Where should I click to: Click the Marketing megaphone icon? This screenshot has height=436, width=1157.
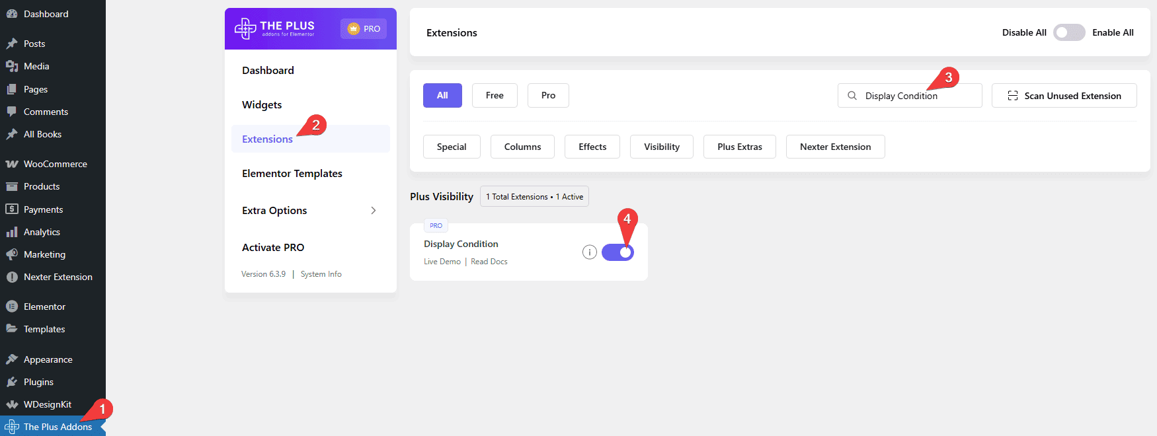tap(12, 254)
